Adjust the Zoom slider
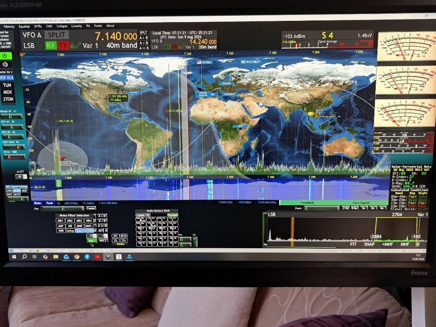436x327 pixels. pos(321,208)
